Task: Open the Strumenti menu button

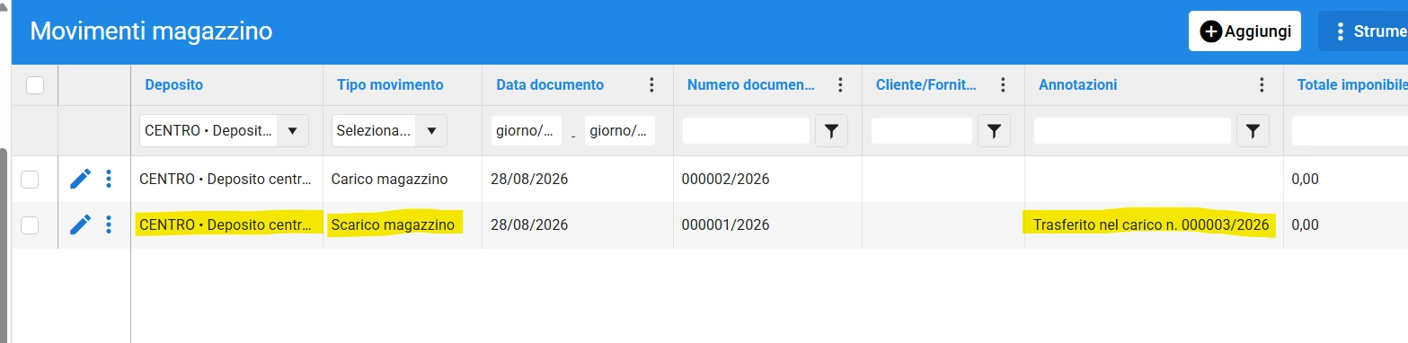Action: click(1363, 31)
